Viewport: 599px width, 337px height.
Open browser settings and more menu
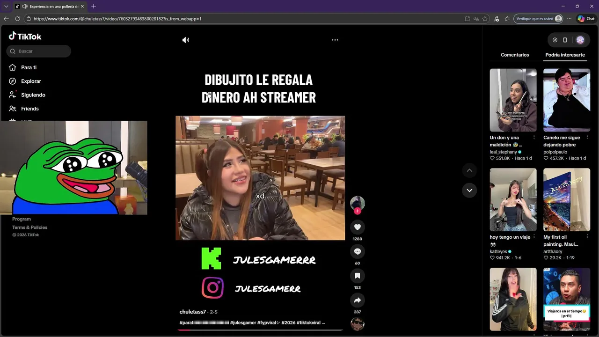point(569,19)
